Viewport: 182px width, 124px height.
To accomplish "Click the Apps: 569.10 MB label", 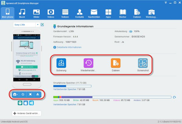I will coord(61,100).
